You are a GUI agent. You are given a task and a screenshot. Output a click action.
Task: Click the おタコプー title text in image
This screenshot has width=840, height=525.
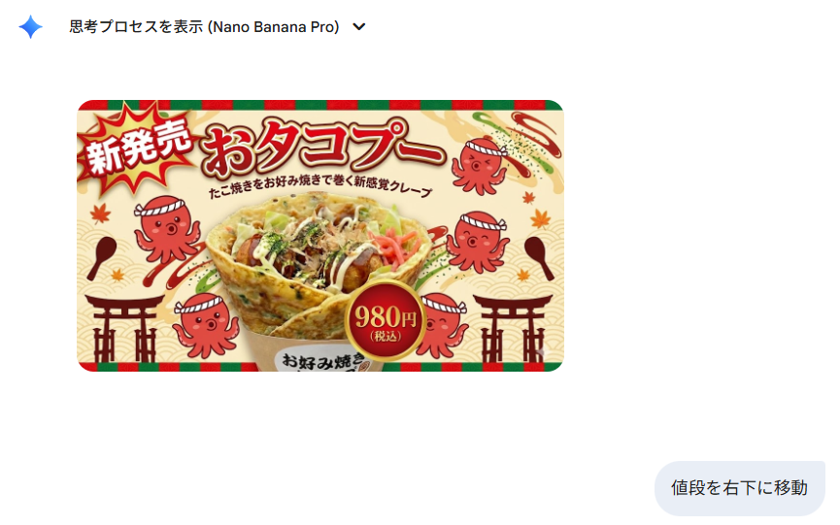tap(323, 147)
